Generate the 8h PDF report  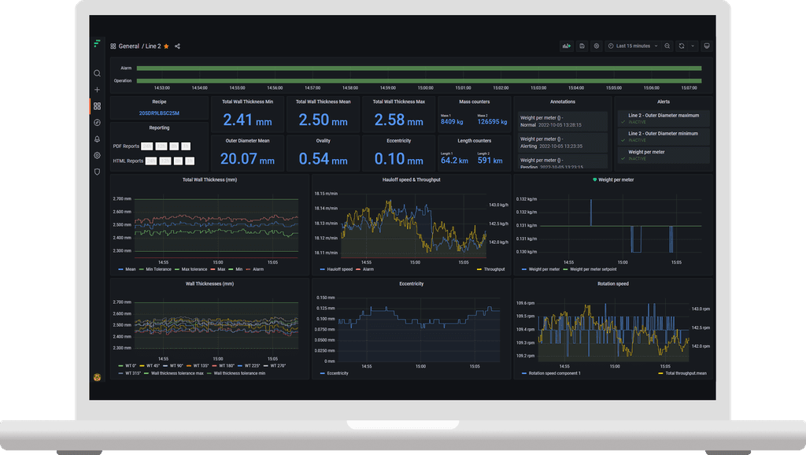click(174, 146)
